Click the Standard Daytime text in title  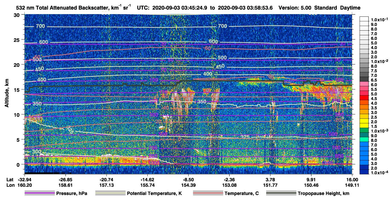coord(338,8)
